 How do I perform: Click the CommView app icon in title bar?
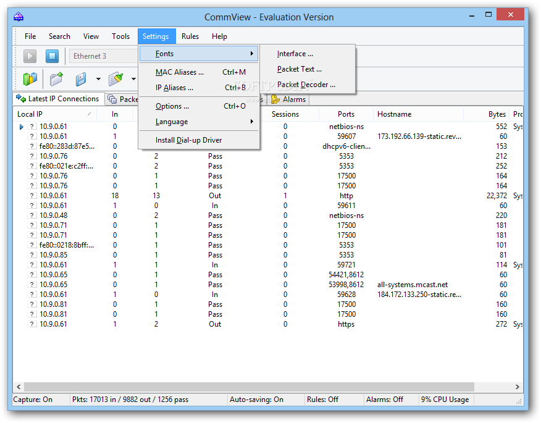pyautogui.click(x=19, y=16)
